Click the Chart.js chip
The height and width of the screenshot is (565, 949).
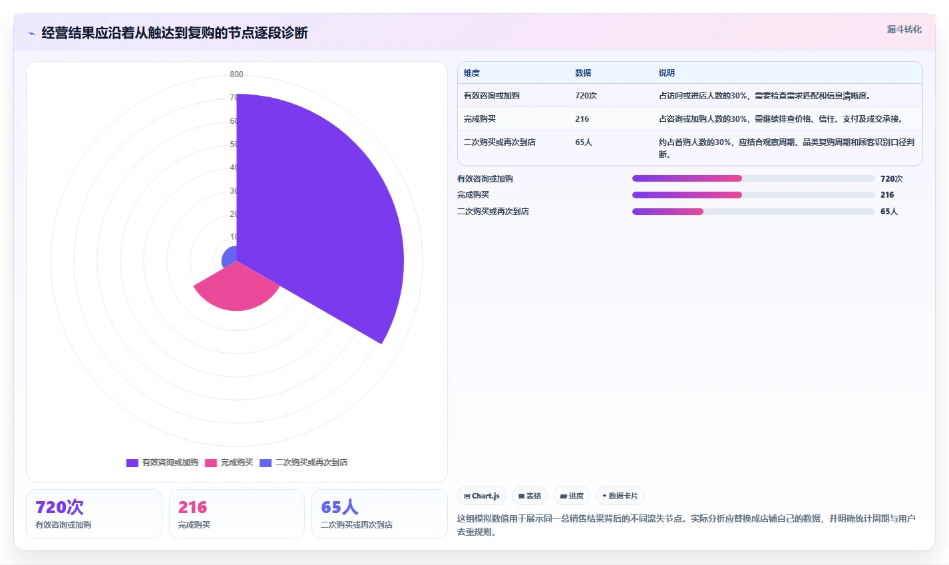tap(482, 496)
